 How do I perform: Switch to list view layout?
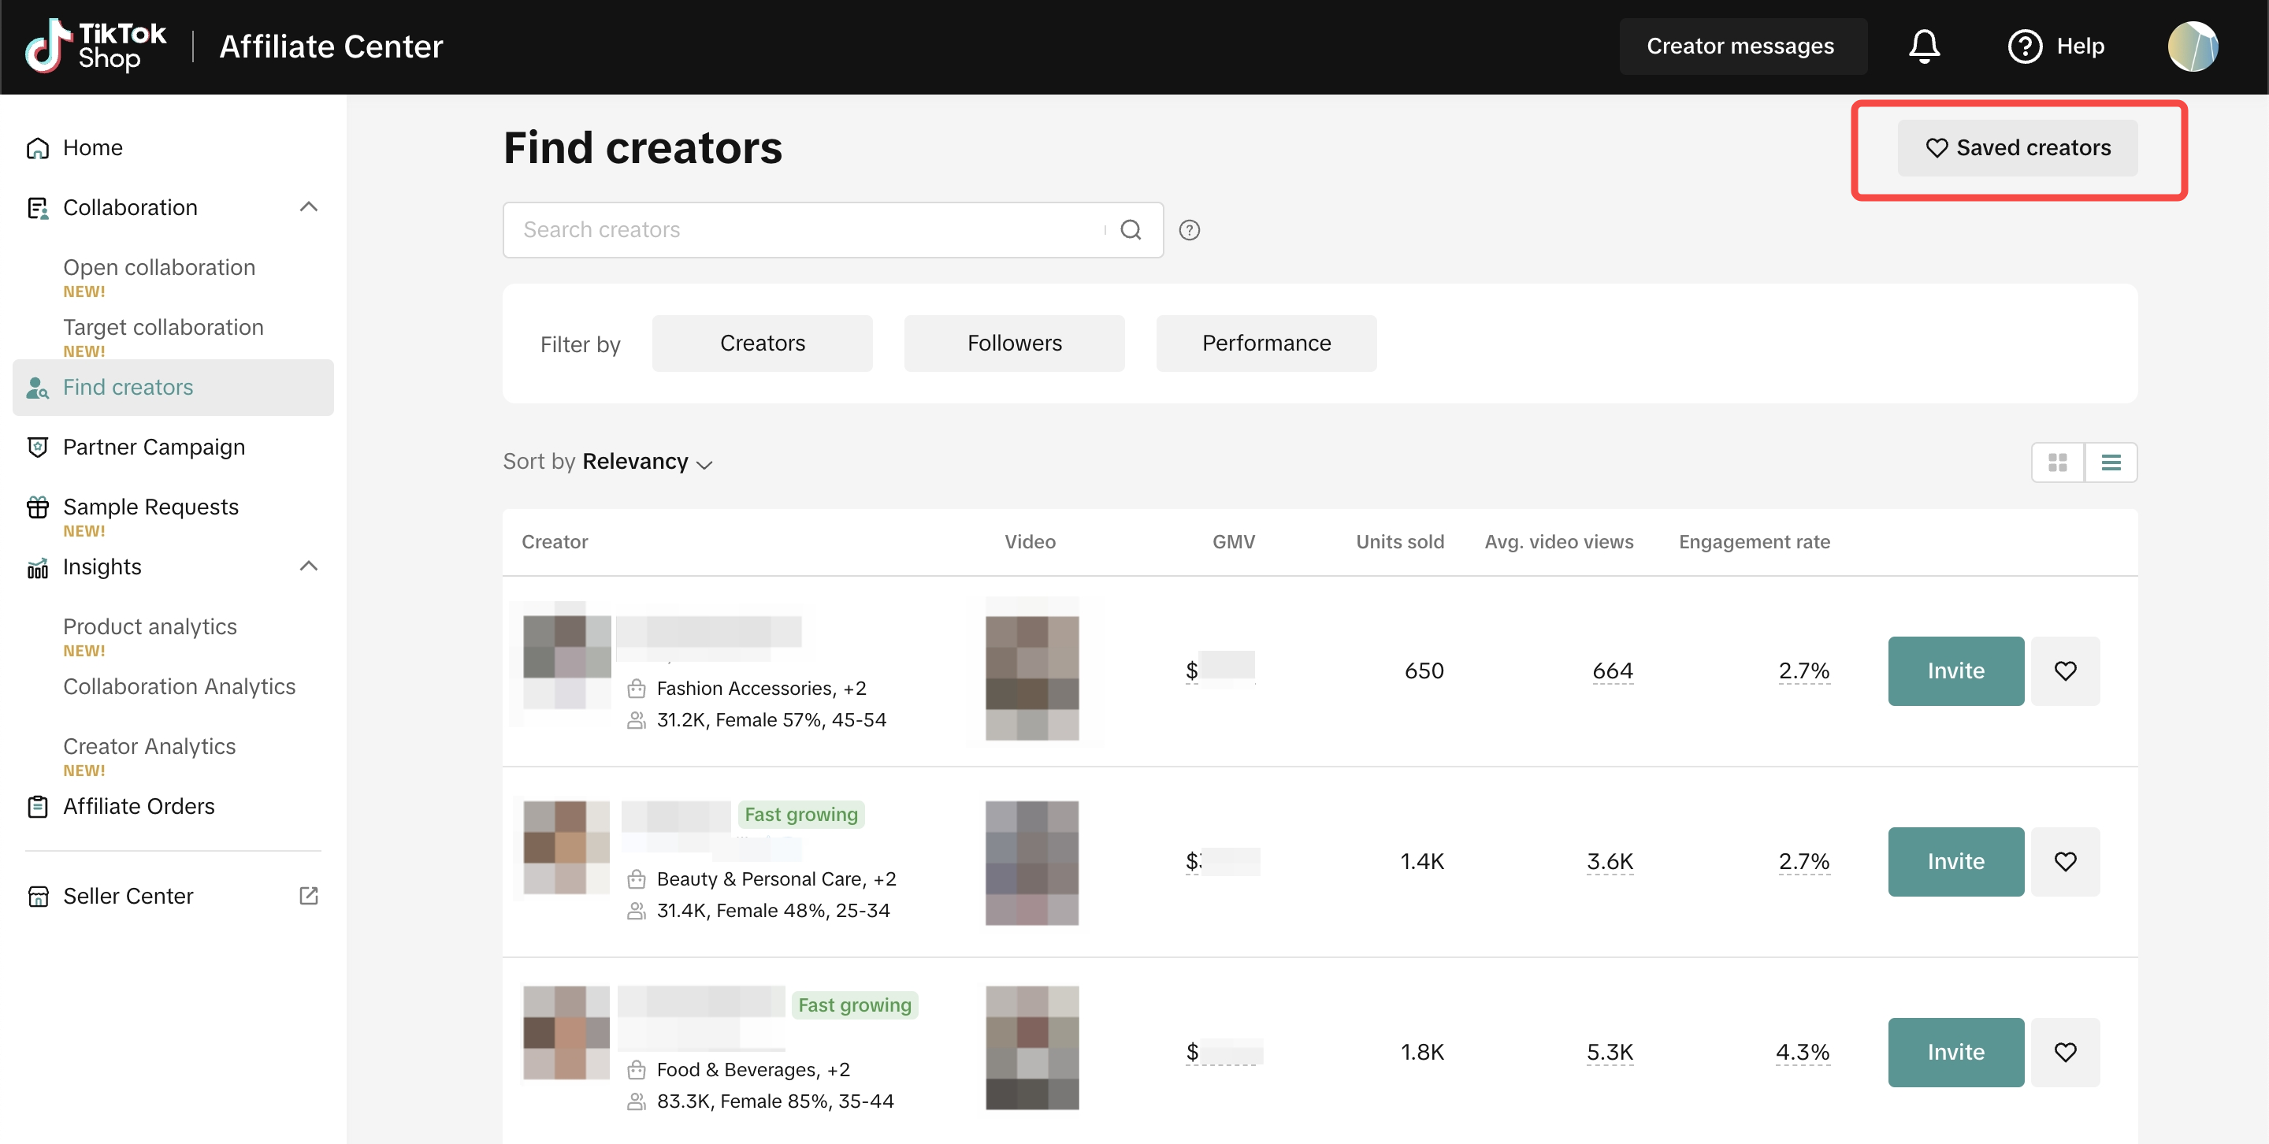tap(2111, 462)
